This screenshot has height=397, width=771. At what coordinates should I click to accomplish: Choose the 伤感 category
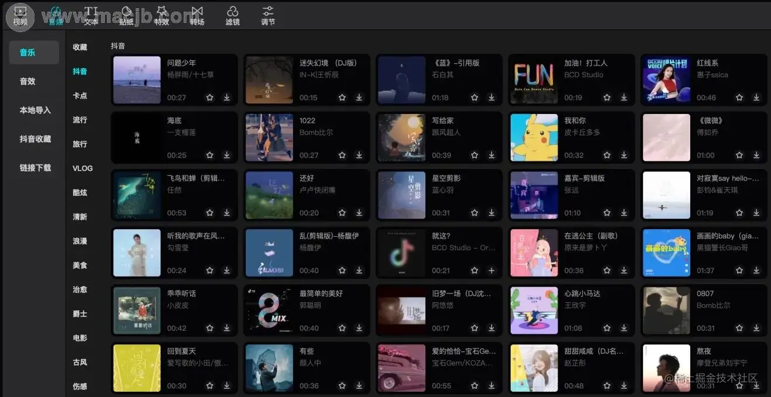(x=80, y=386)
